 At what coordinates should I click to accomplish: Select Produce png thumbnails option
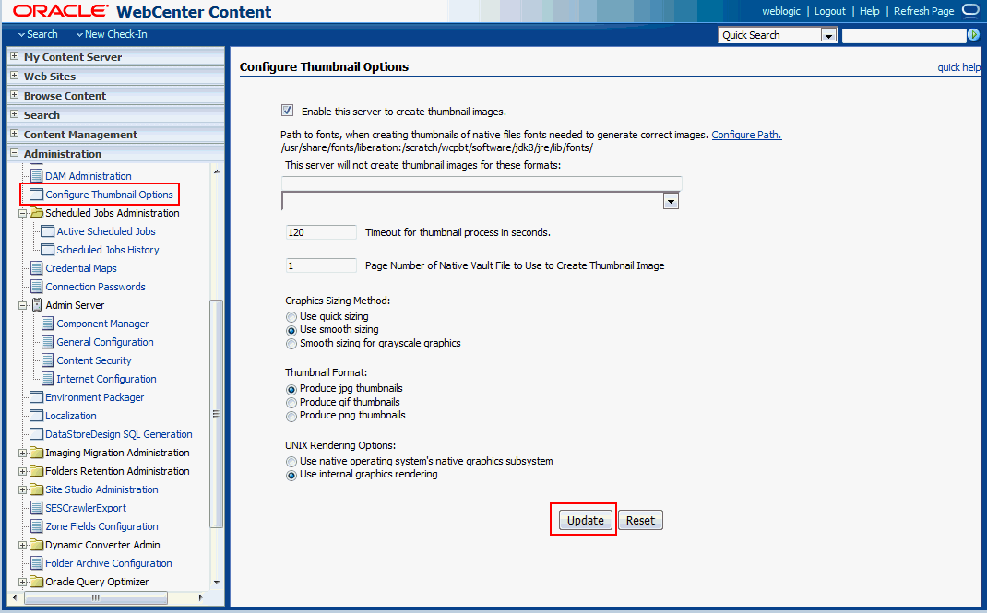(x=291, y=417)
